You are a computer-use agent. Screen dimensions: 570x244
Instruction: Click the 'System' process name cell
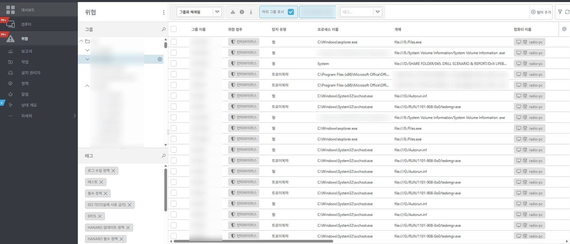coord(323,64)
